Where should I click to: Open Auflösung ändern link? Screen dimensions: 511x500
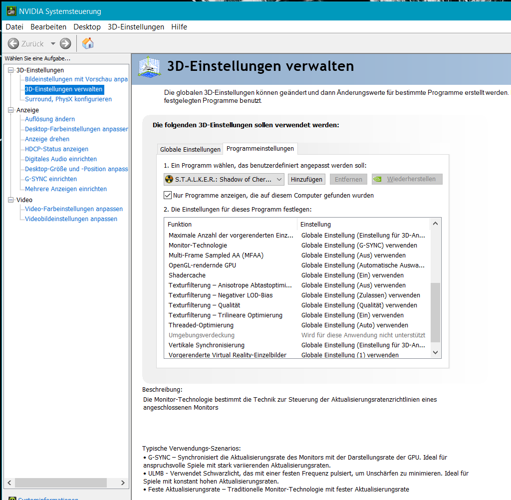tap(50, 119)
